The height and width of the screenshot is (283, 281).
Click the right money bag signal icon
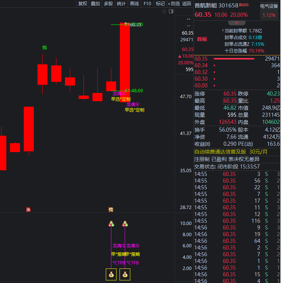pyautogui.click(x=125, y=274)
